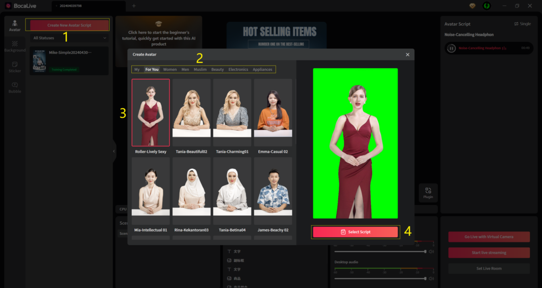
Task: Select the Emma-Casual 02 avatar
Action: [273, 113]
